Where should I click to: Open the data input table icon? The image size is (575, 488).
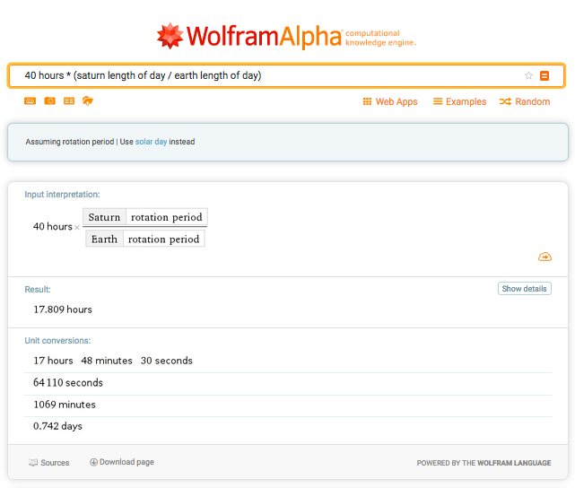[x=69, y=100]
